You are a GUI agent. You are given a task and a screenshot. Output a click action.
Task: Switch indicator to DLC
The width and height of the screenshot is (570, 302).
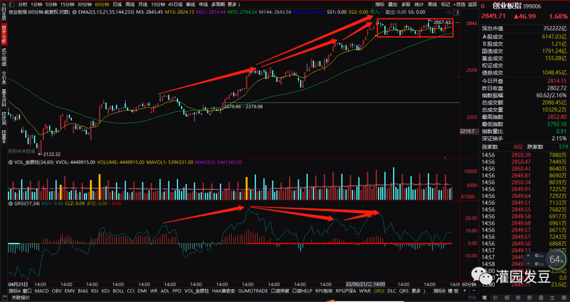coord(392,291)
